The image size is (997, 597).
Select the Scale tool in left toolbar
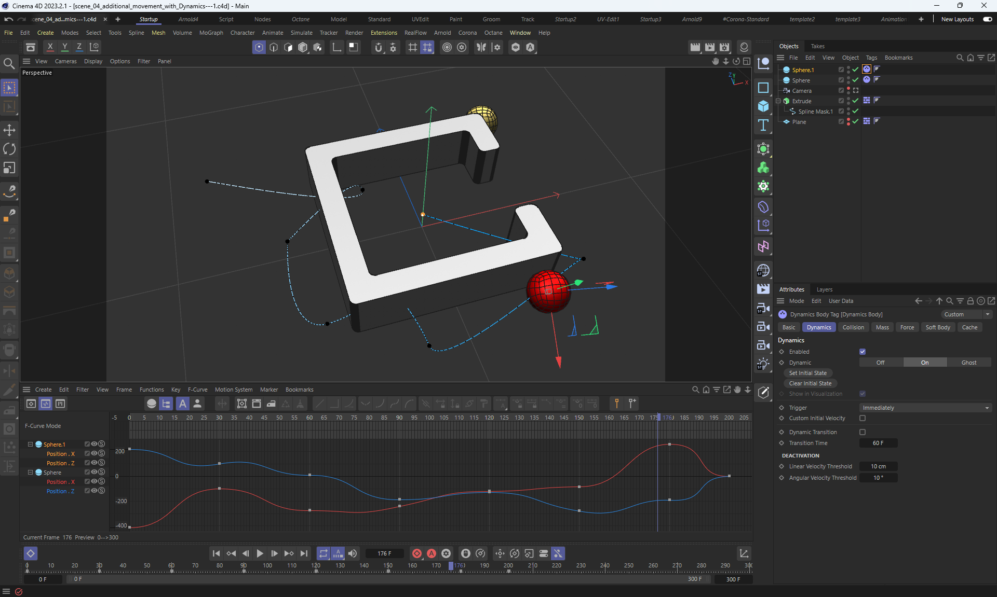tap(9, 168)
